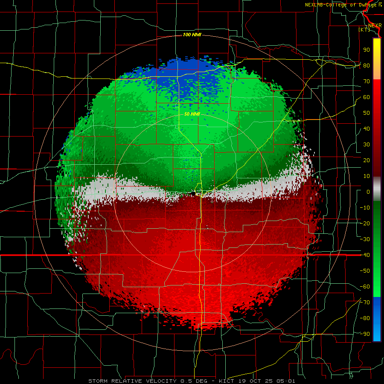Screen dimensions: 384x384
Task: Click the NEXLAB-College of DuPage title text
Action: pyautogui.click(x=343, y=5)
